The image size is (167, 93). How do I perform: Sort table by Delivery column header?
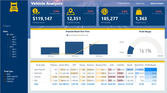point(54,65)
